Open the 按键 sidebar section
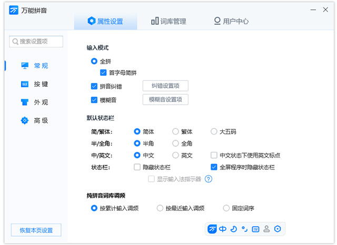337x245 pixels. 34,84
